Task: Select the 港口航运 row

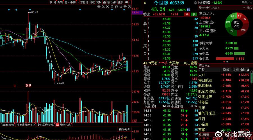Action: coord(224,80)
